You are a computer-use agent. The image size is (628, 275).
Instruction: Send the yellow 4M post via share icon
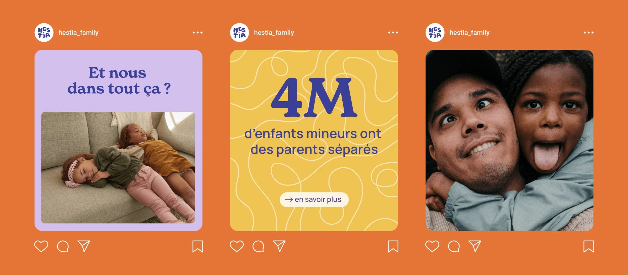pyautogui.click(x=279, y=246)
